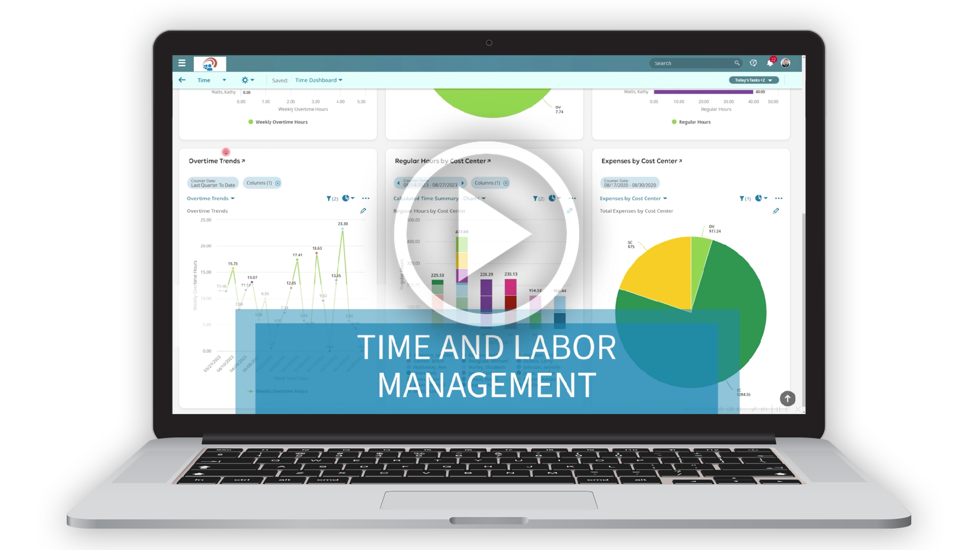Click the date counter filter Last Quarter To Date

click(x=213, y=183)
